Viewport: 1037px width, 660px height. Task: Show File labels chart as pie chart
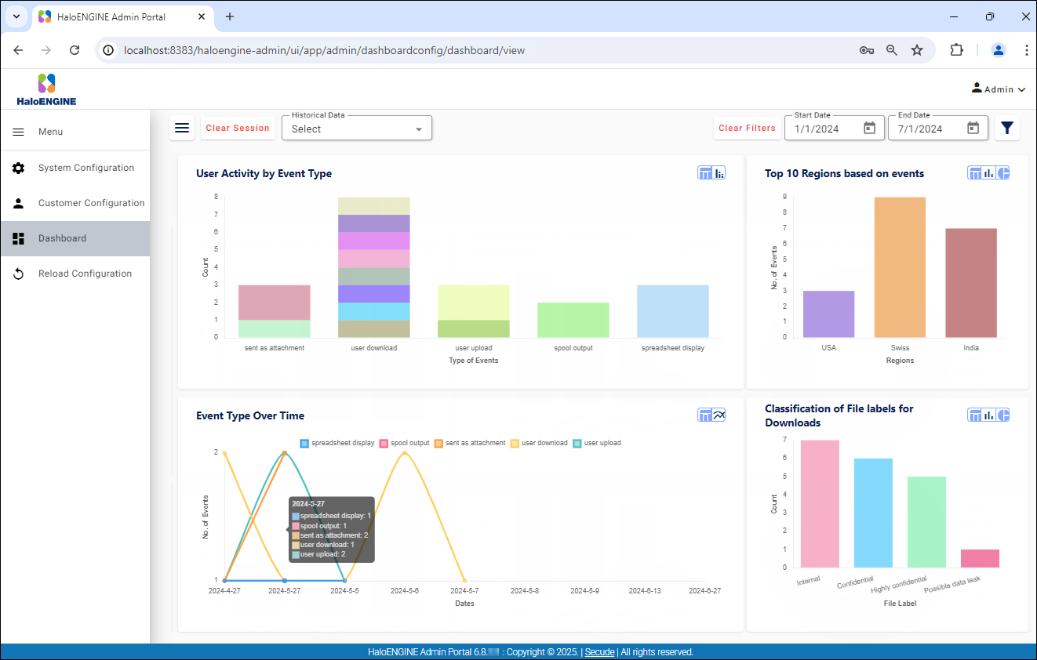coord(1003,415)
